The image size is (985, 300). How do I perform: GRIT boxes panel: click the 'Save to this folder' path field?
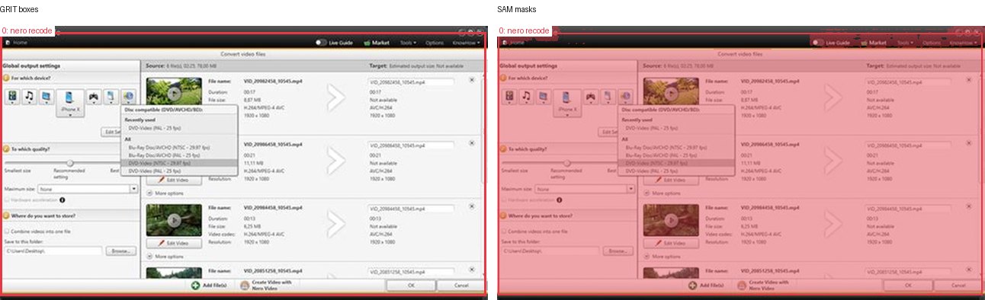(x=54, y=251)
